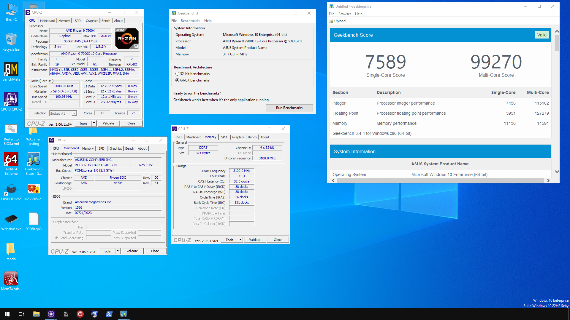The image size is (570, 320).
Task: Click the Upload icon in Geekbench results
Action: pyautogui.click(x=331, y=21)
